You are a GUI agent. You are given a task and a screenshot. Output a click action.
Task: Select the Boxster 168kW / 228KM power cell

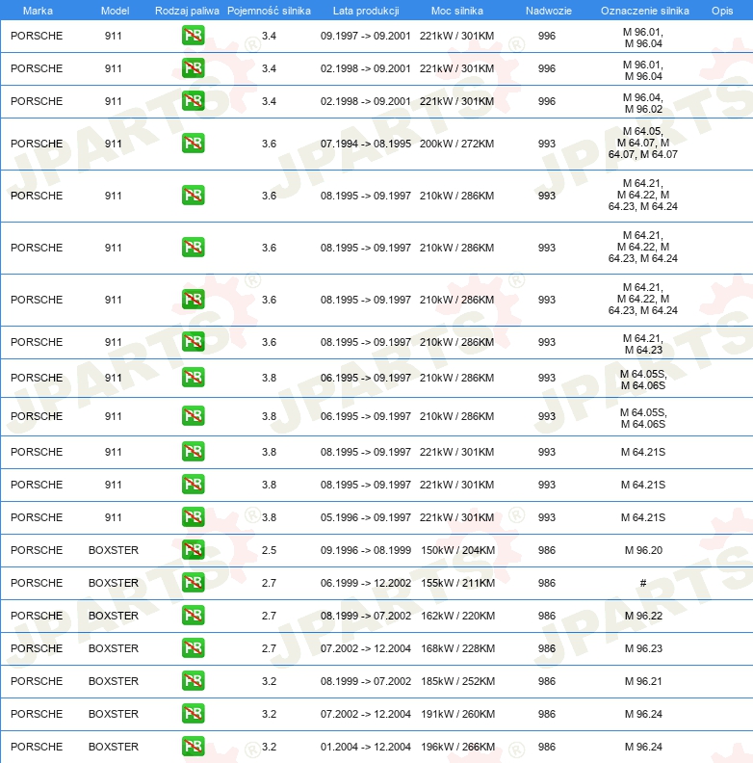click(457, 648)
